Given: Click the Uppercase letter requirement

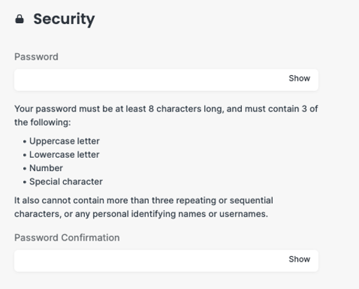Looking at the screenshot, I should (65, 141).
